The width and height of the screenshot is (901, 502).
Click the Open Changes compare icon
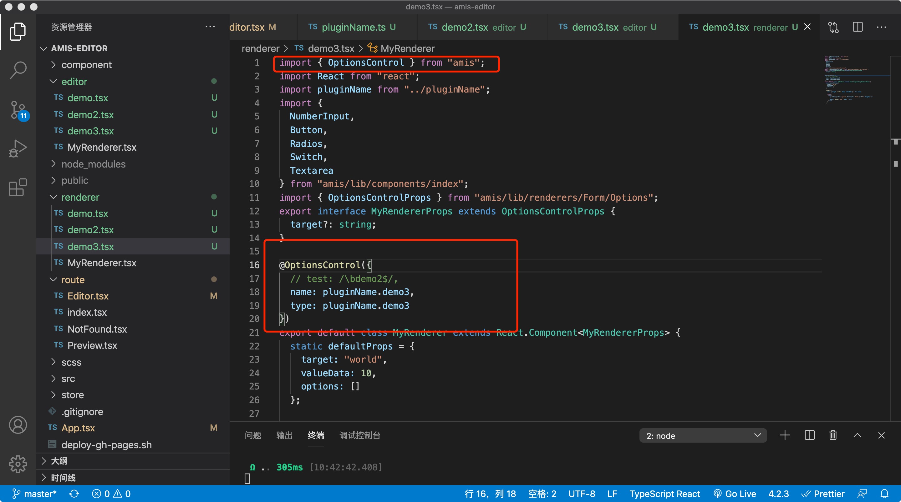coord(833,27)
